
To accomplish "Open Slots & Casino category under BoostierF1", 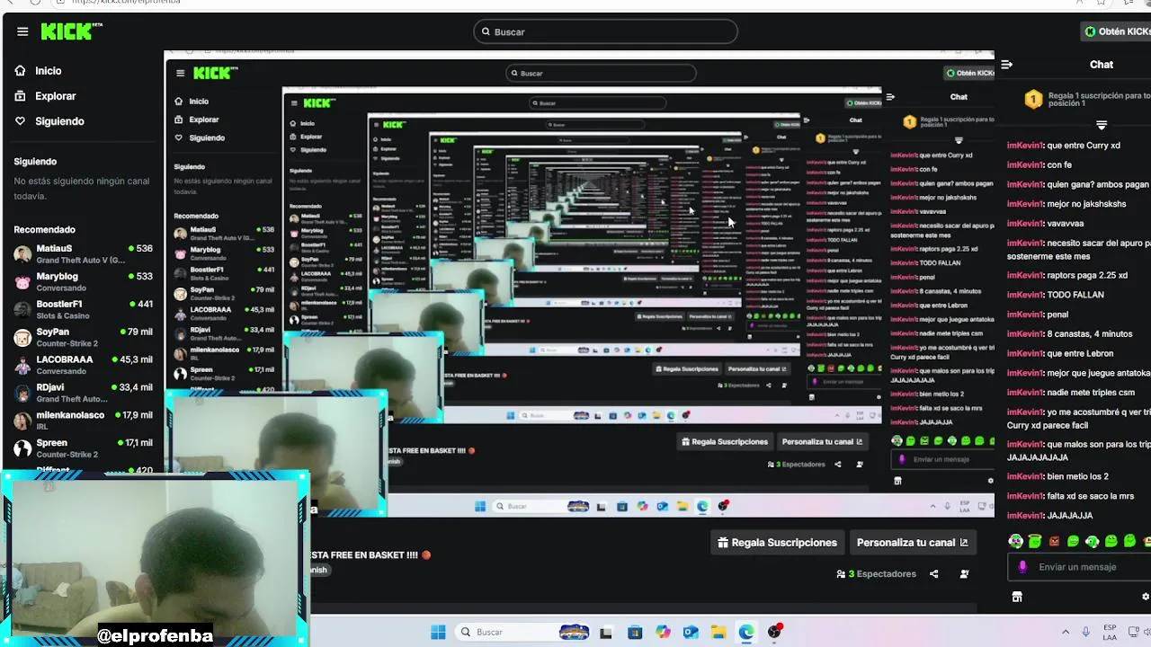I will click(63, 316).
